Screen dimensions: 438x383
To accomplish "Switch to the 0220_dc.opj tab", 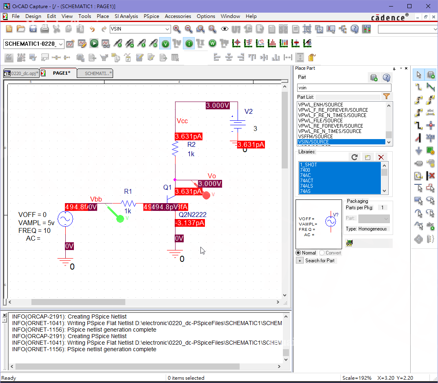I will (22, 73).
